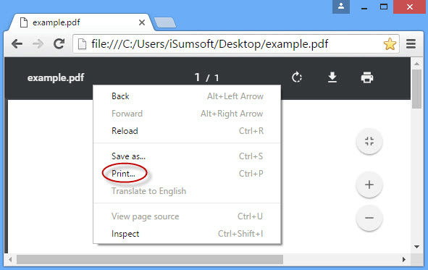Screen dimensions: 428x270
Task: Click the printer icon in the PDF toolbar
Action: pos(367,77)
